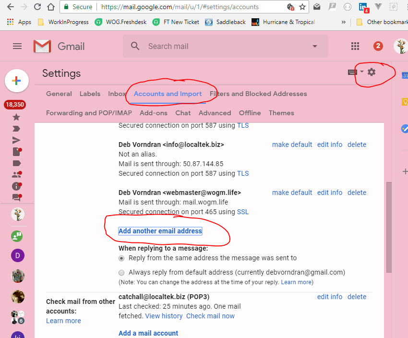
Task: Open input tools dropdown arrow
Action: click(362, 72)
